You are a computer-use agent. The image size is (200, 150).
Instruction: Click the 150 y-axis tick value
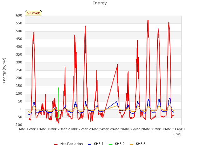(x=19, y=86)
